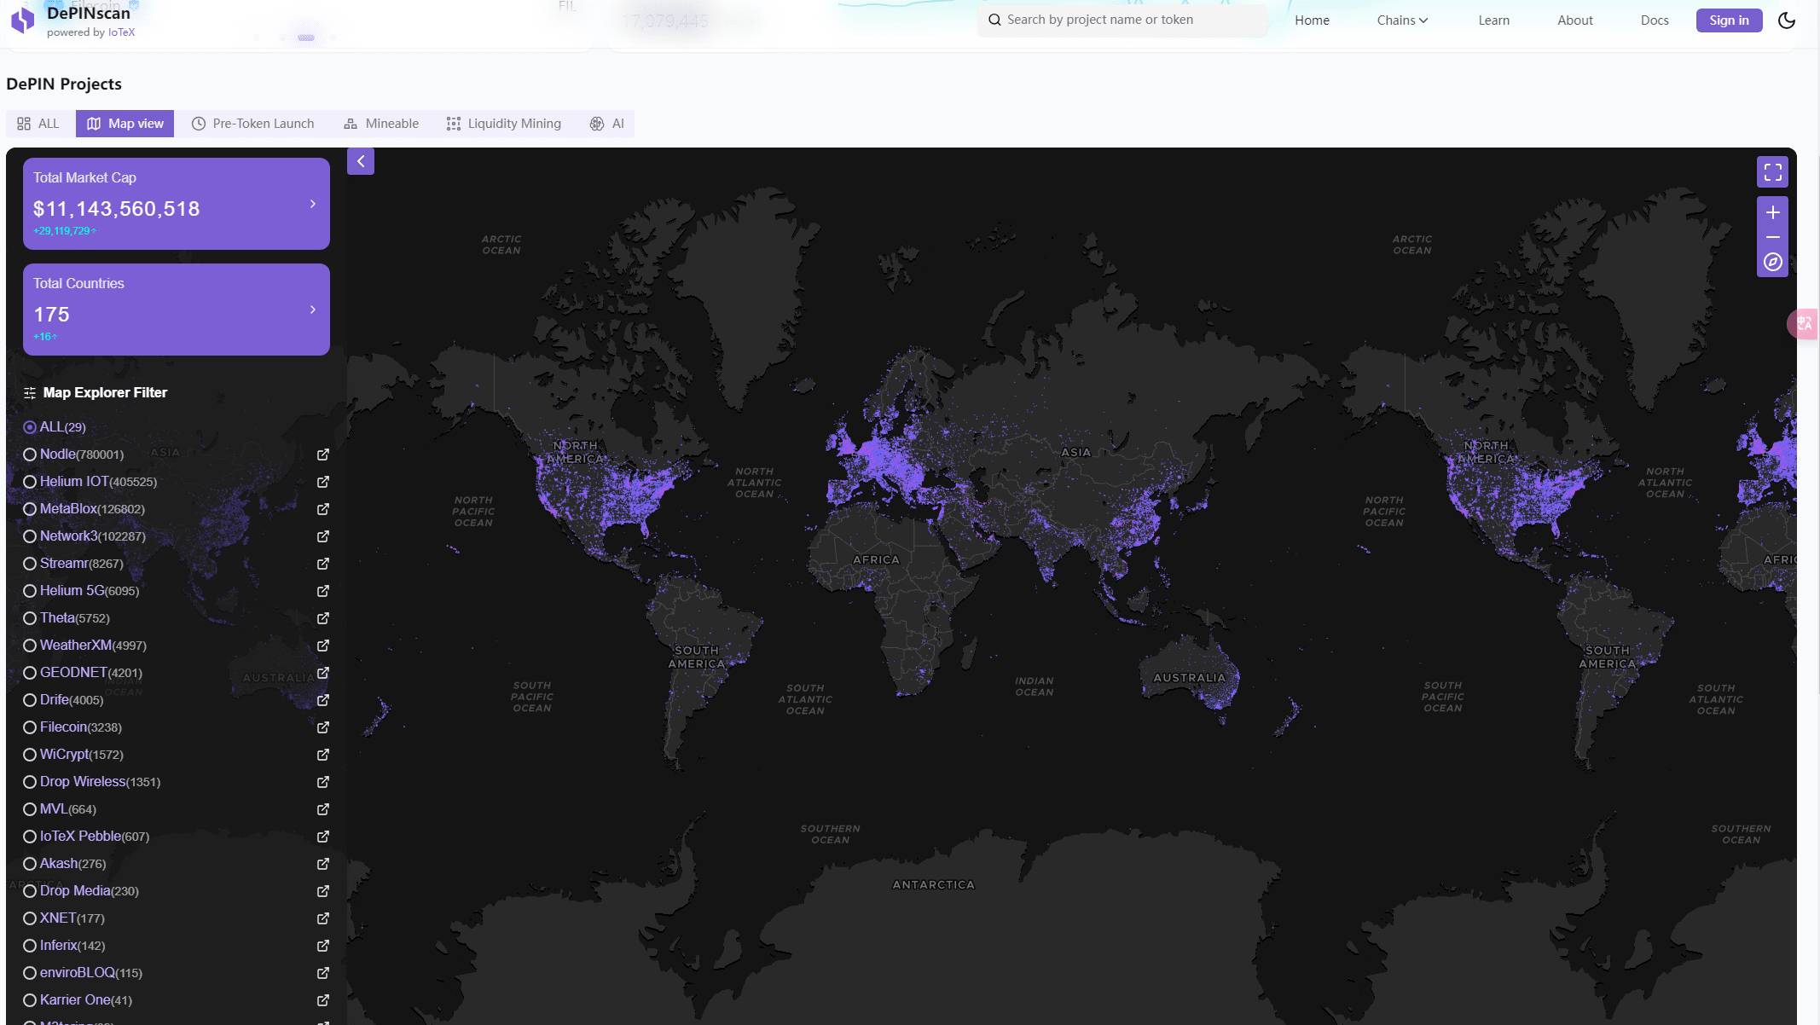Switch to Liquidity Mining tab
This screenshot has width=1820, height=1025.
point(504,124)
